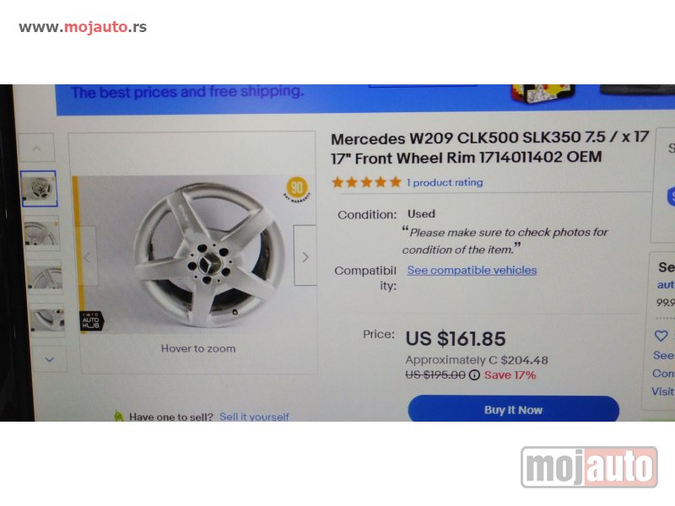Select the third wheel thumbnail
The width and height of the screenshot is (675, 506).
pos(45,277)
